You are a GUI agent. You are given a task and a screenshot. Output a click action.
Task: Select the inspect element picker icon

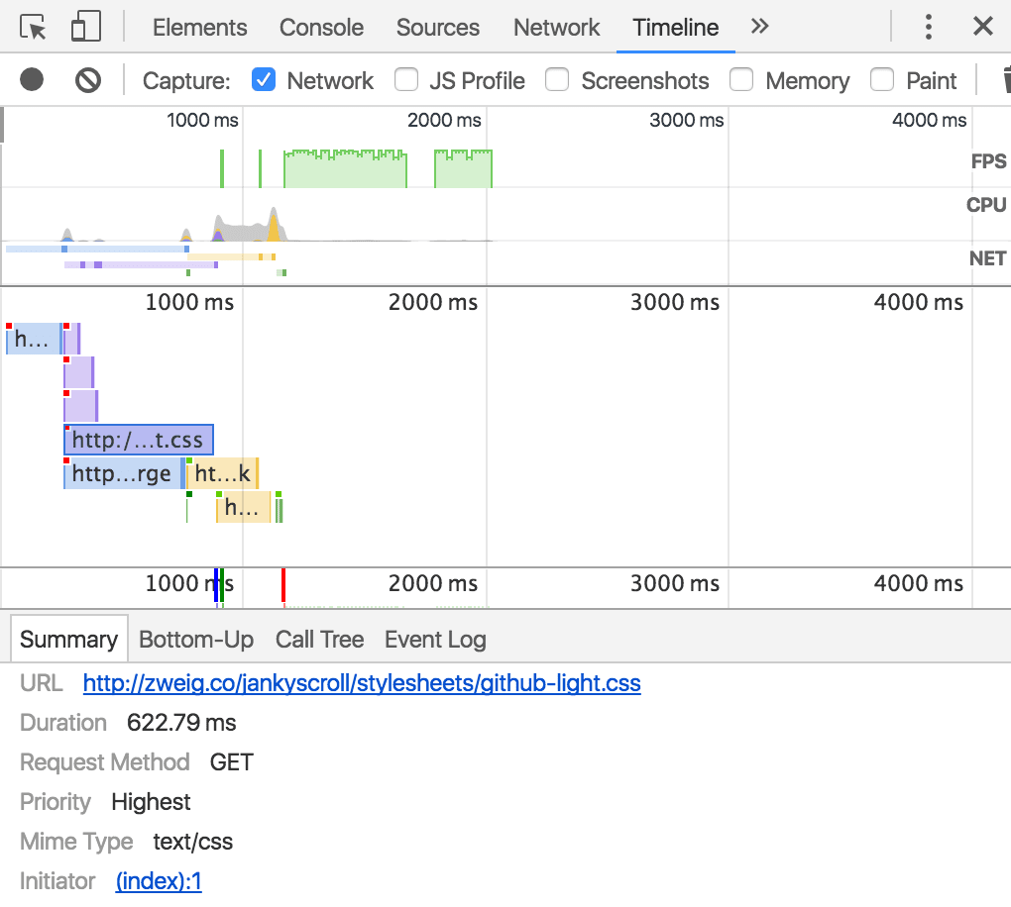(31, 27)
